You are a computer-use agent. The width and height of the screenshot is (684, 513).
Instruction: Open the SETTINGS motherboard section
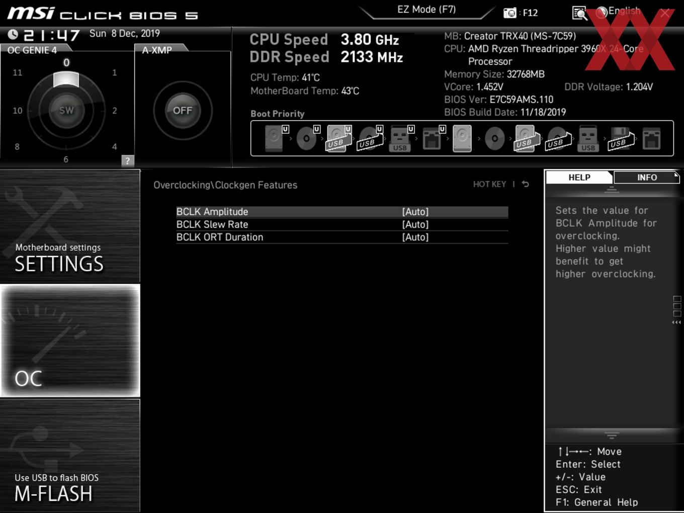click(x=70, y=226)
